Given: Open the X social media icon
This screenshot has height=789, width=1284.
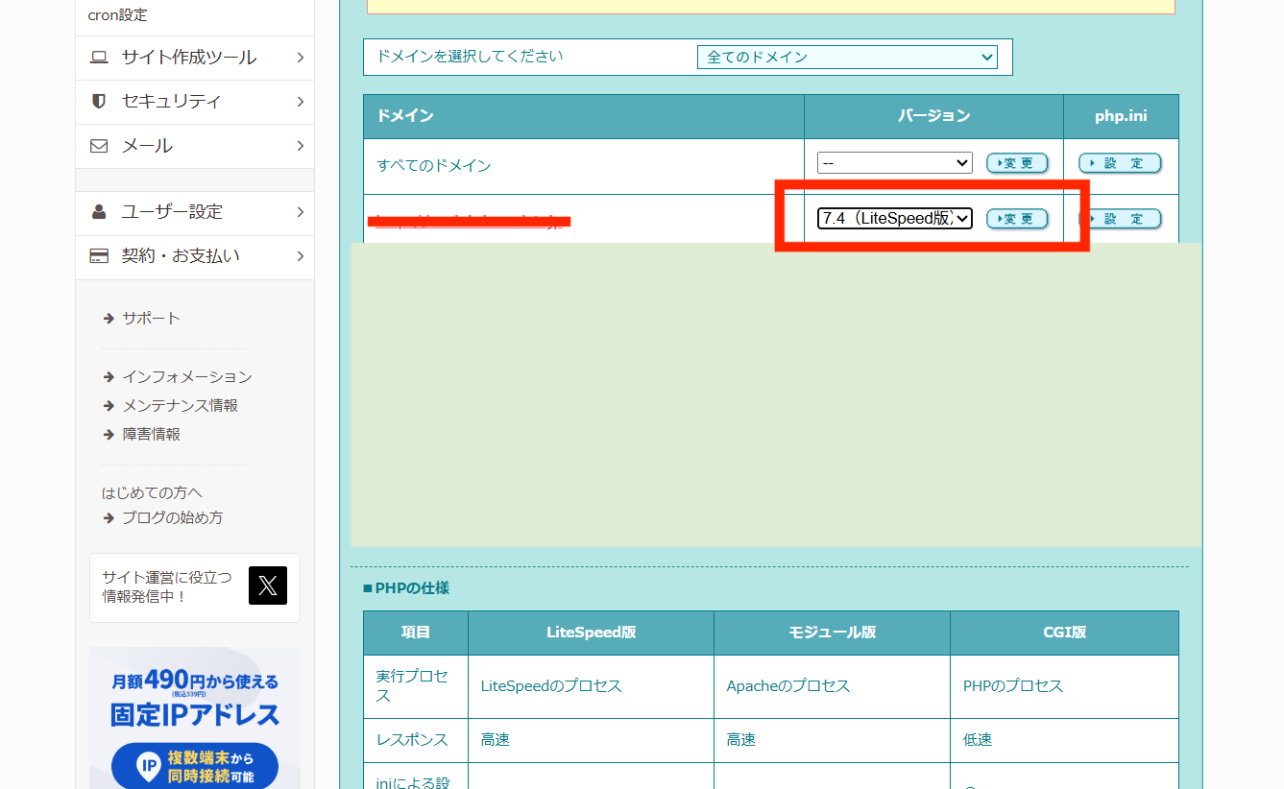Looking at the screenshot, I should pyautogui.click(x=267, y=586).
